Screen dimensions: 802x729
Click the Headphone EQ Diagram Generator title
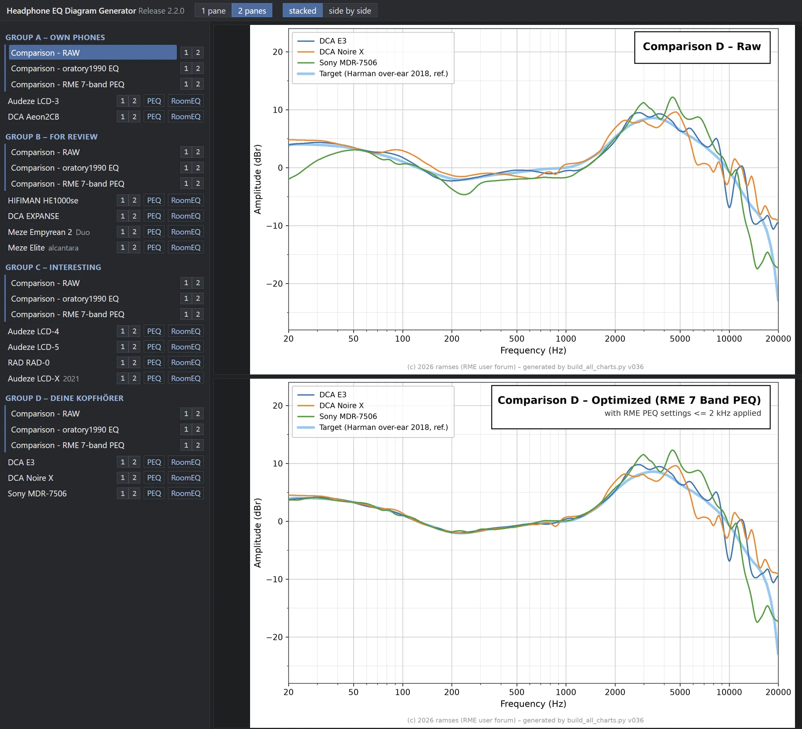pos(71,11)
